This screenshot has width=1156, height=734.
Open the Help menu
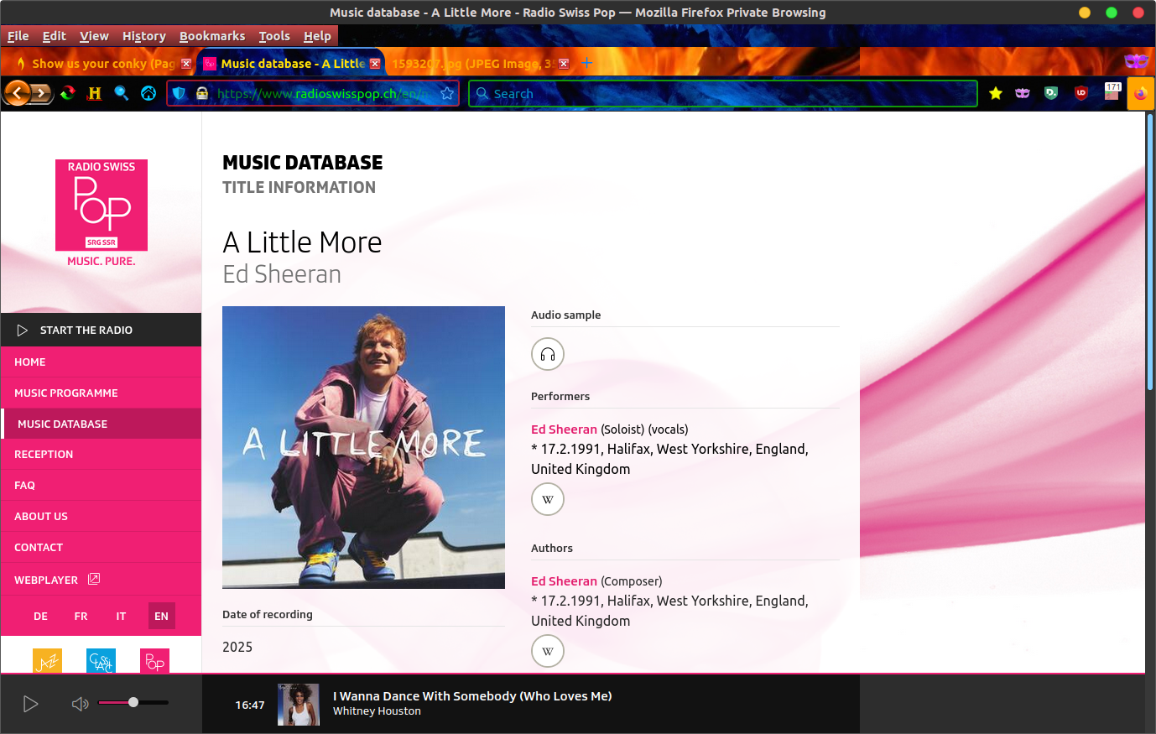tap(317, 36)
